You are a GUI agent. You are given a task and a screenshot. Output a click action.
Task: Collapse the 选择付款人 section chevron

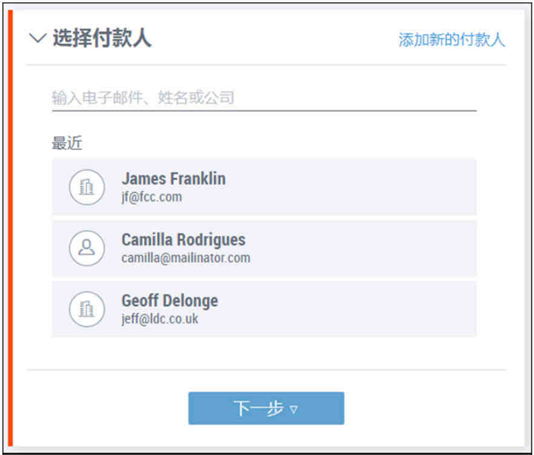click(x=38, y=38)
